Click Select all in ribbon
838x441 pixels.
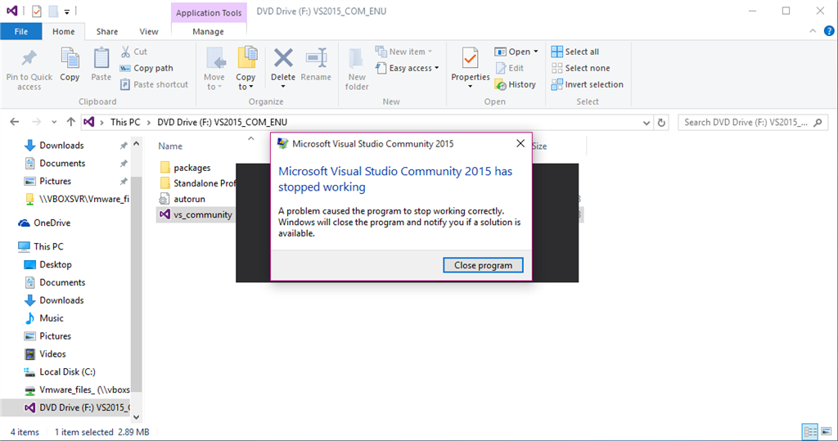pyautogui.click(x=575, y=52)
